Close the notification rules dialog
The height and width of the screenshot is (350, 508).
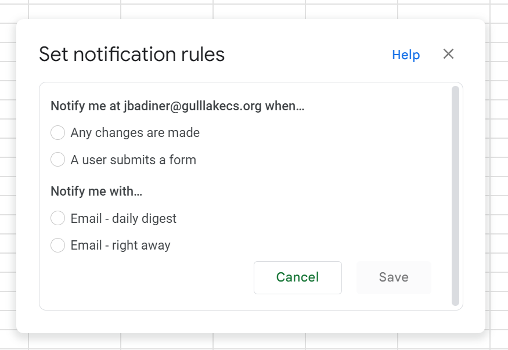click(x=448, y=54)
